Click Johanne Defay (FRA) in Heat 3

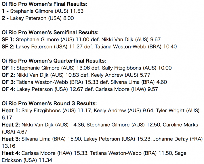click(178, 139)
